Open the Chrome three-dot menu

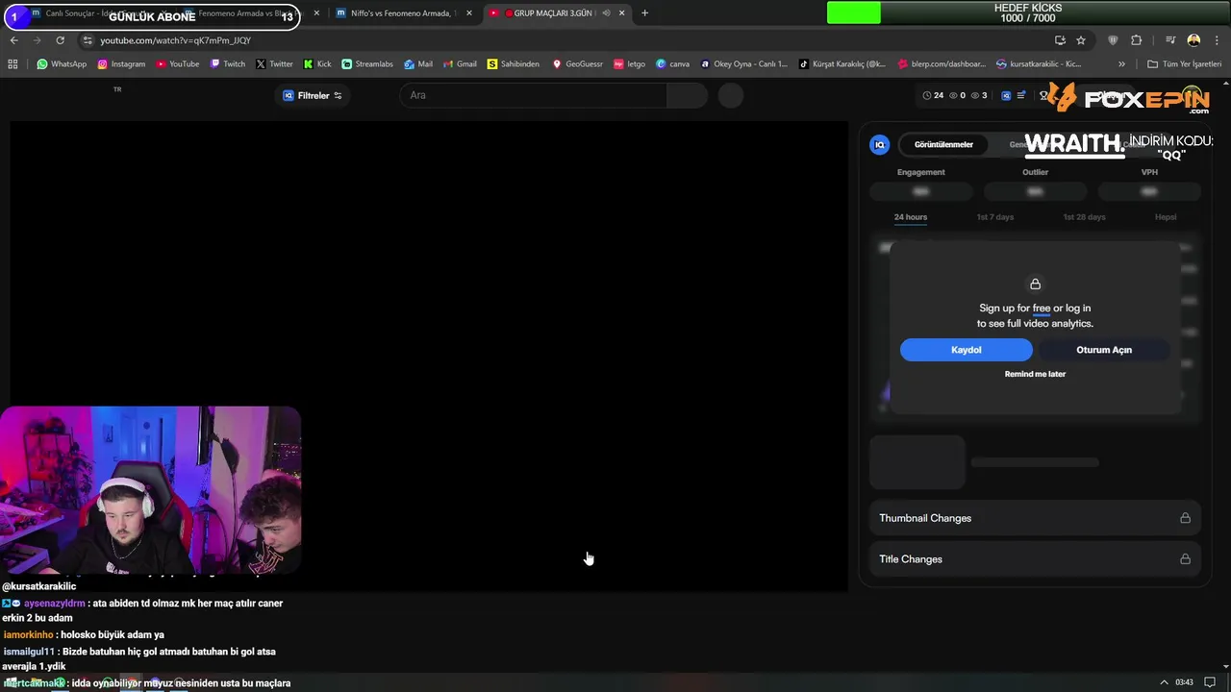pyautogui.click(x=1215, y=40)
